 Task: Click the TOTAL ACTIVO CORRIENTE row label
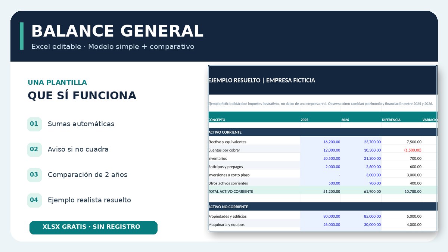click(x=230, y=192)
